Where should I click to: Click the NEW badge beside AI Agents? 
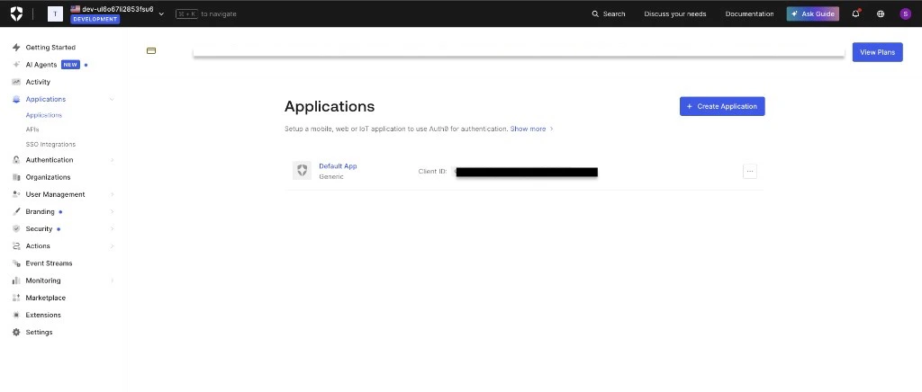(x=70, y=65)
